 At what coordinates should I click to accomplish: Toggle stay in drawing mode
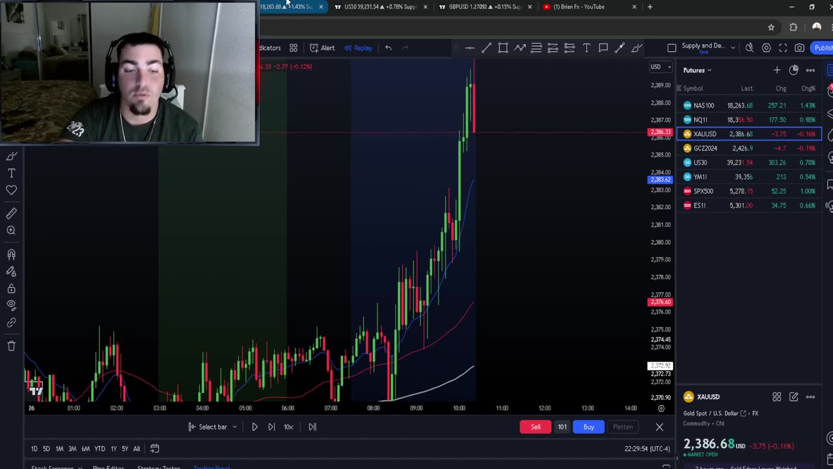pos(11,272)
